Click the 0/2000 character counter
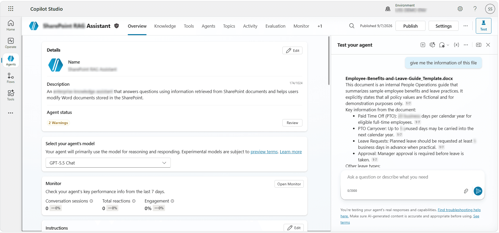 point(352,191)
